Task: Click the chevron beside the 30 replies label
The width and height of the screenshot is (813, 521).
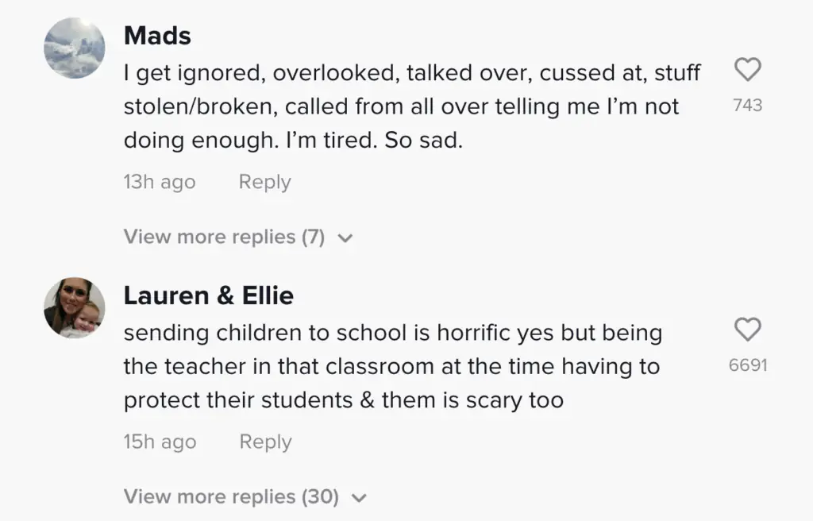Action: (359, 497)
